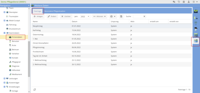Select the Tag der dt. Einheit row
This screenshot has width=200, height=93.
pyautogui.click(x=112, y=56)
